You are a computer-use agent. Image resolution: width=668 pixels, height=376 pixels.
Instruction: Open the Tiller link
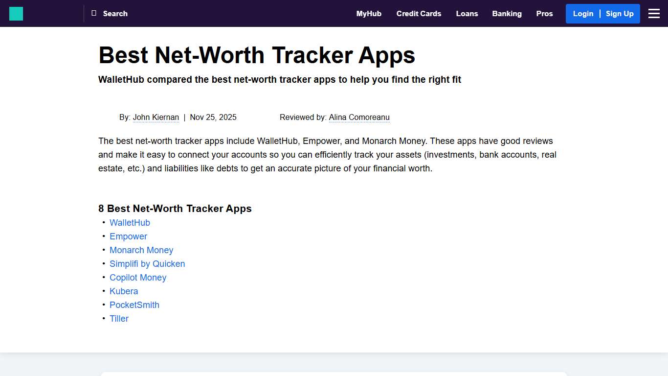click(119, 318)
